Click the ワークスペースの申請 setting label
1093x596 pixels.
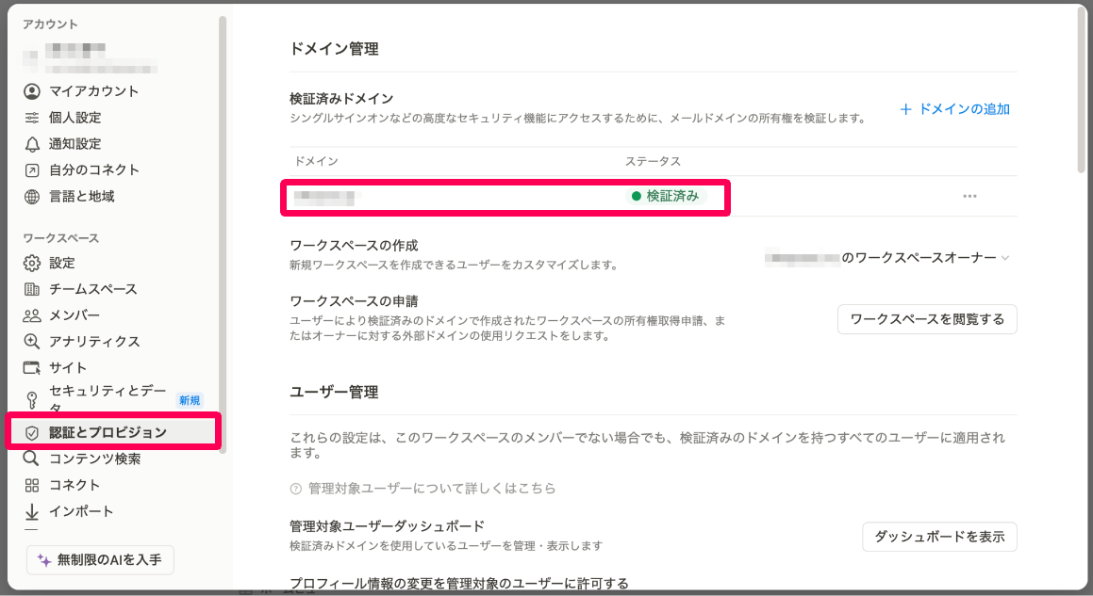tap(354, 301)
